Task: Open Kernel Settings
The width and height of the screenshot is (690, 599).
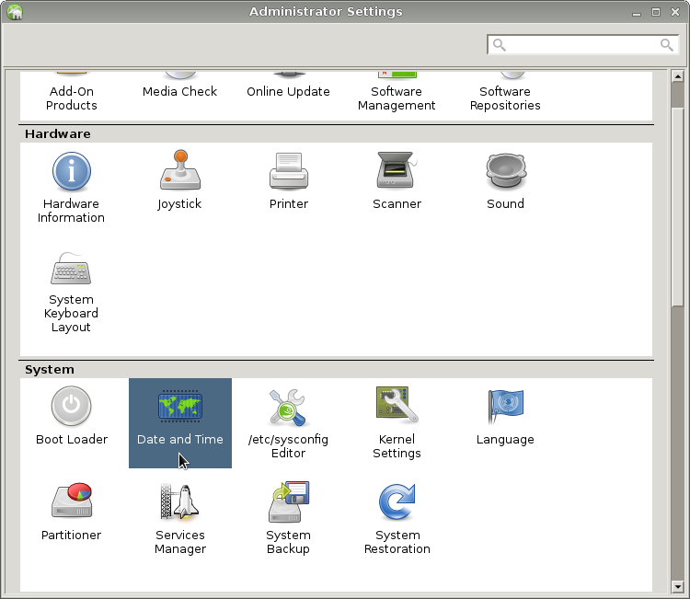Action: (397, 423)
